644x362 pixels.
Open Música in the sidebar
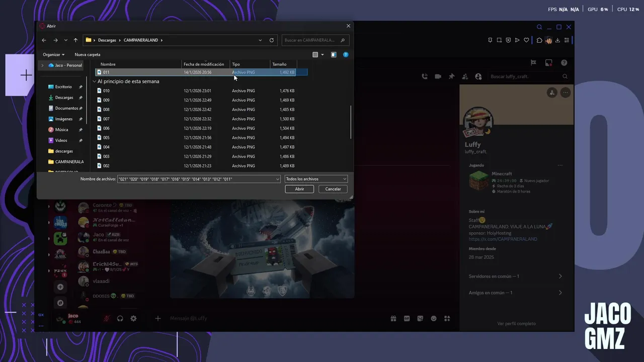pyautogui.click(x=61, y=130)
